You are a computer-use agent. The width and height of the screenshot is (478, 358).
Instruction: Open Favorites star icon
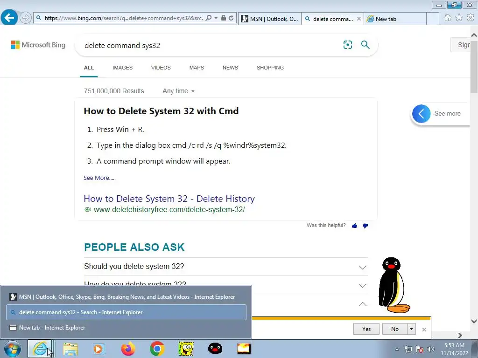tap(459, 18)
